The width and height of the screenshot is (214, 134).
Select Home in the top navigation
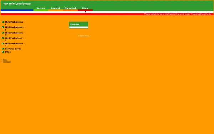85,8
